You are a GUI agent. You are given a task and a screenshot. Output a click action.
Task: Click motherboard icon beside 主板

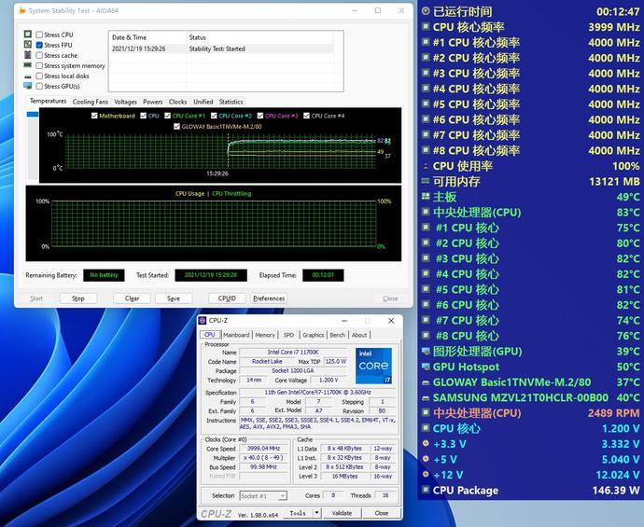[426, 197]
